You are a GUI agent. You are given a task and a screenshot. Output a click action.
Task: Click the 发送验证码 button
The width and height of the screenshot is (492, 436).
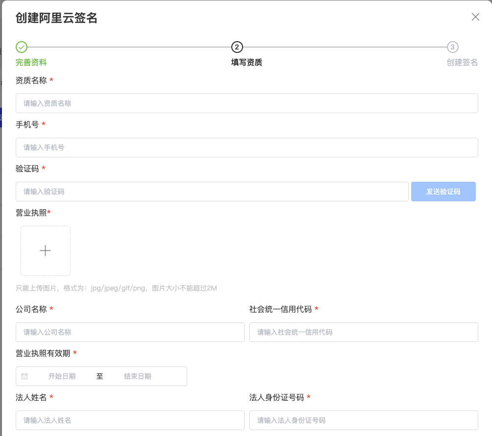(x=443, y=192)
